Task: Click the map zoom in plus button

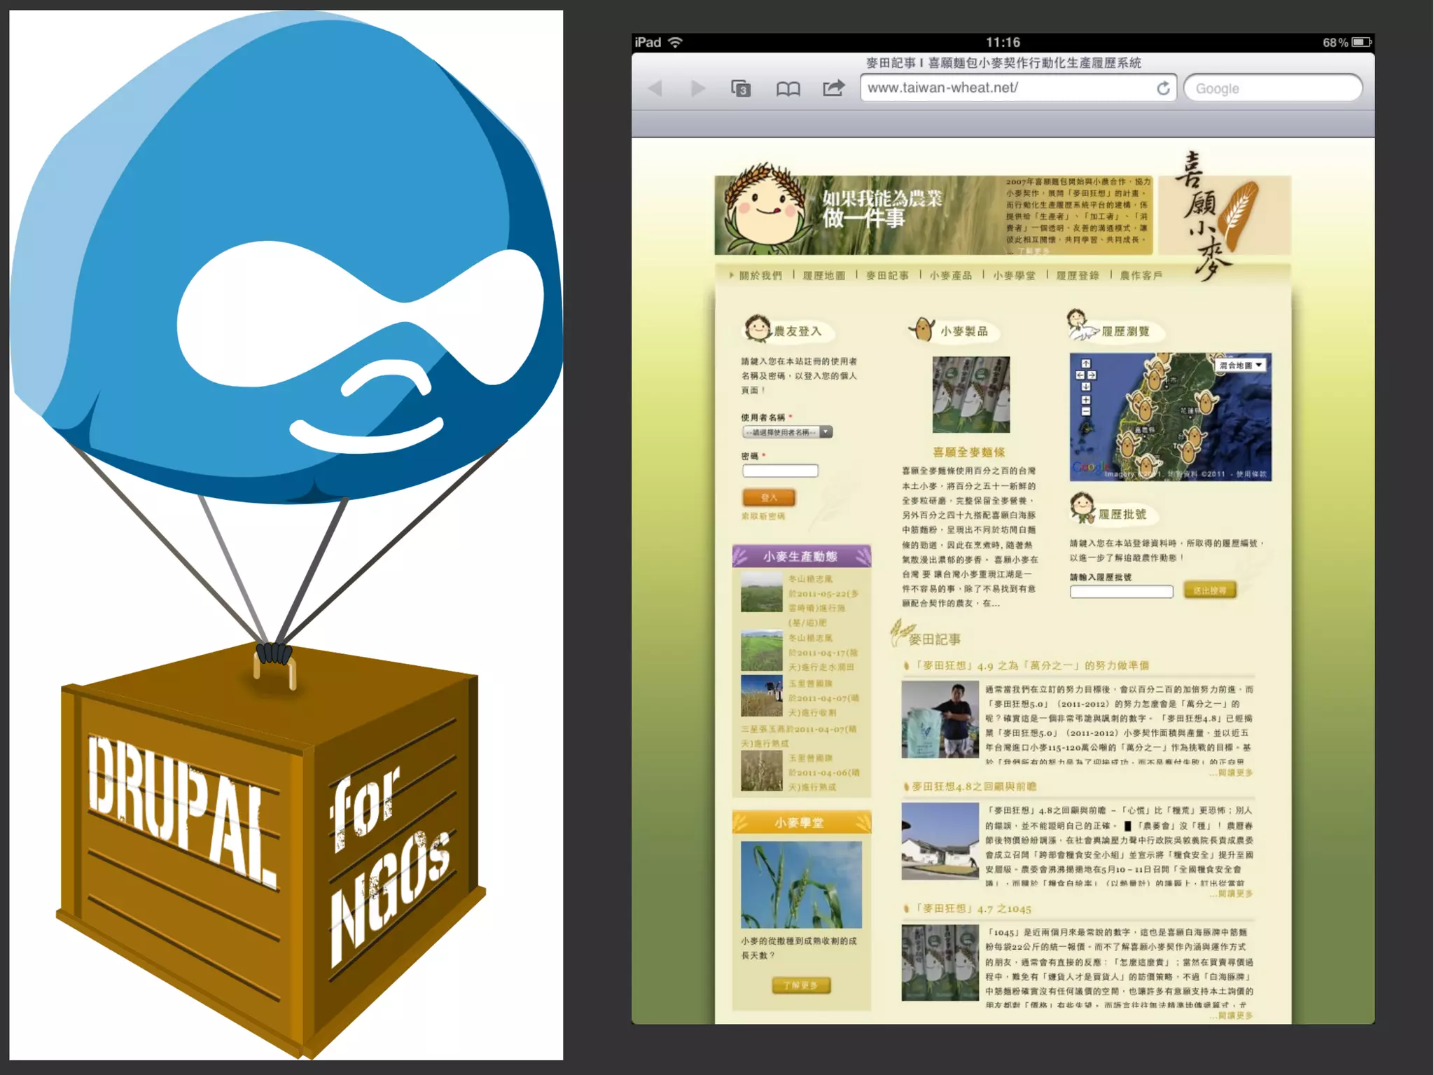Action: click(1086, 400)
